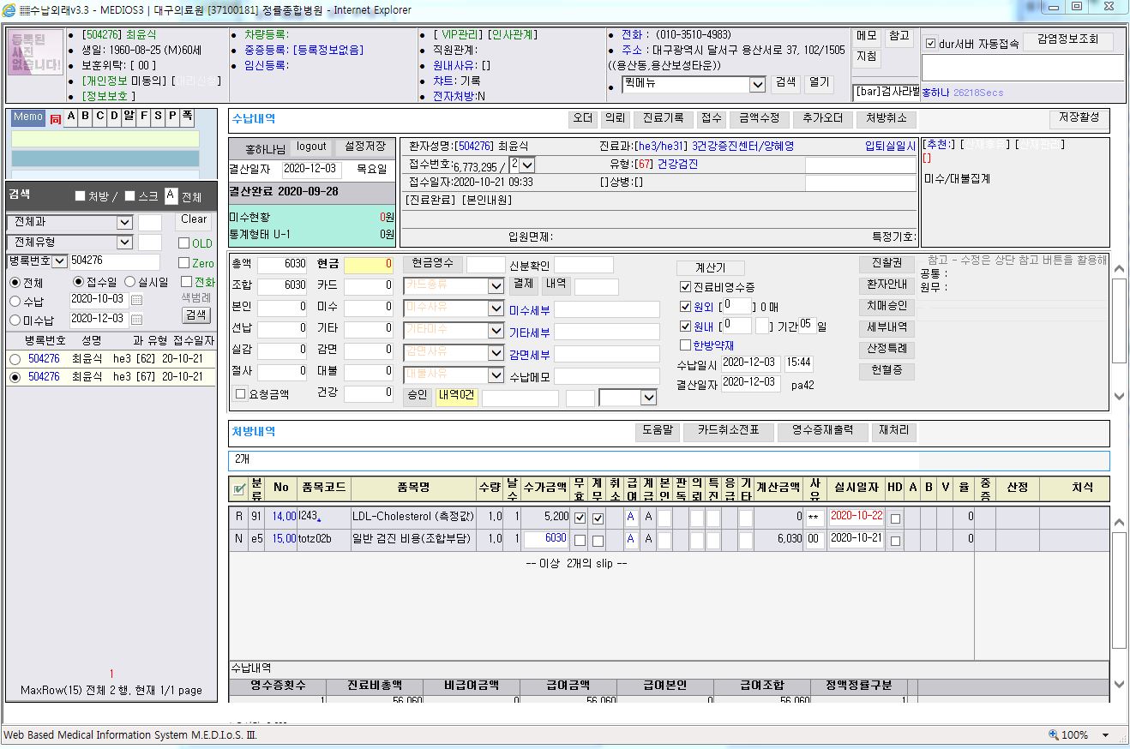
Task: Click the 감염정보조회 button
Action: click(x=1067, y=41)
